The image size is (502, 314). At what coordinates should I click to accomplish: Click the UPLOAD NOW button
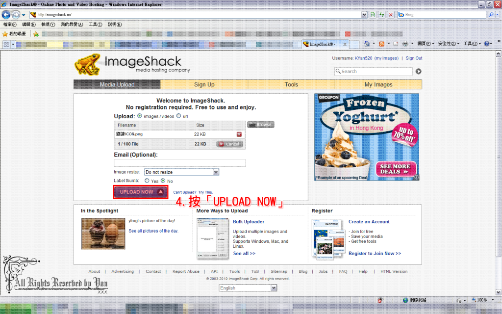click(x=141, y=192)
